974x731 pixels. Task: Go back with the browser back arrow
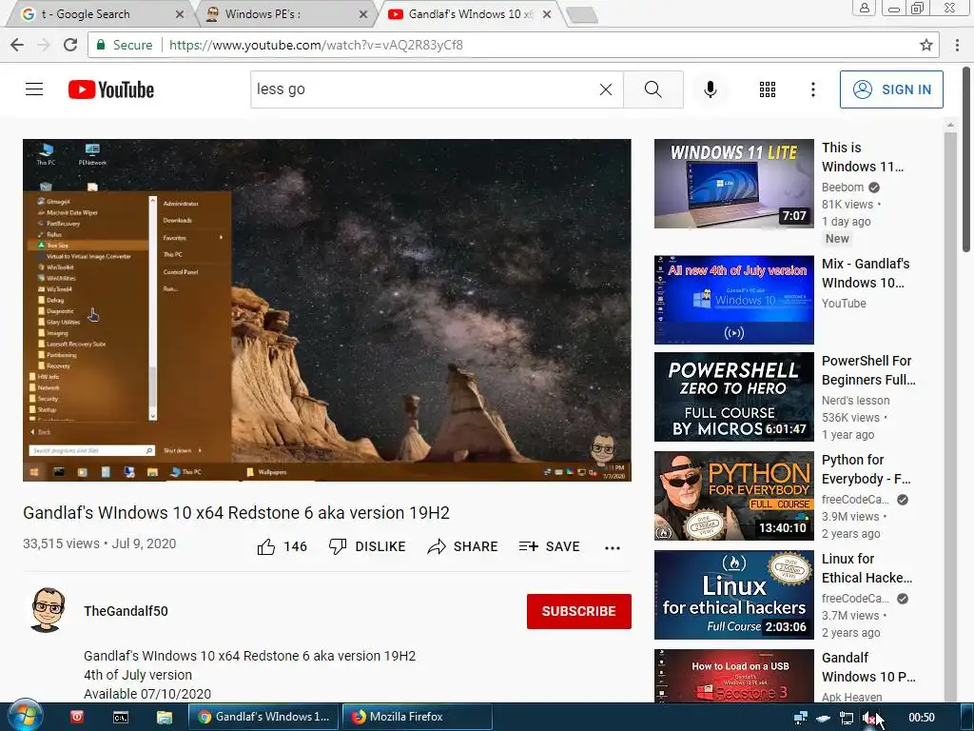pyautogui.click(x=17, y=45)
